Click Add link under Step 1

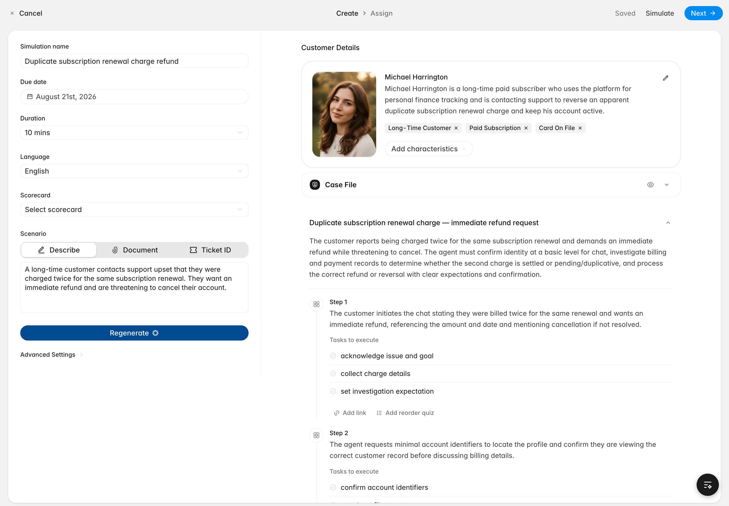click(350, 413)
